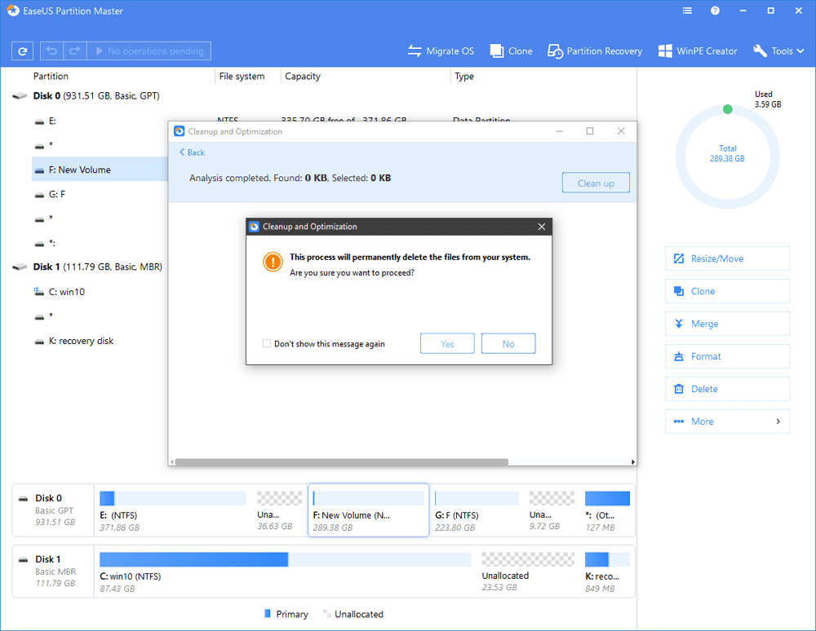Select F: New Volume block in disk map
The height and width of the screenshot is (631, 816).
(369, 511)
